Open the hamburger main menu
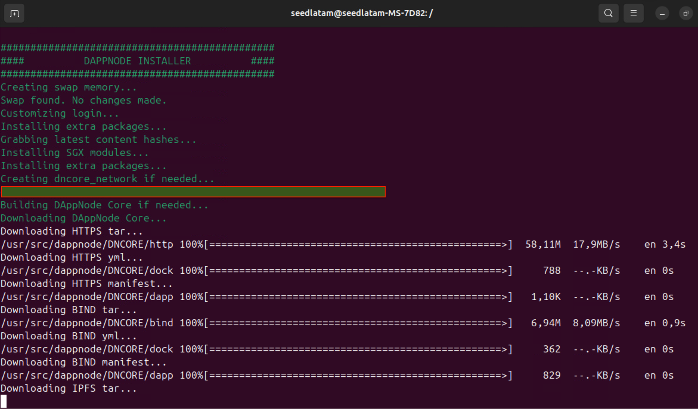This screenshot has height=409, width=698. [x=633, y=13]
